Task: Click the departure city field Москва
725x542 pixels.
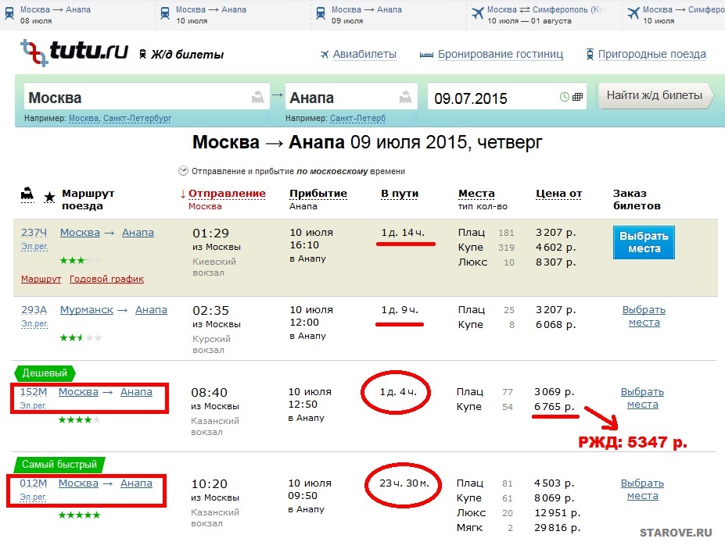Action: (146, 97)
